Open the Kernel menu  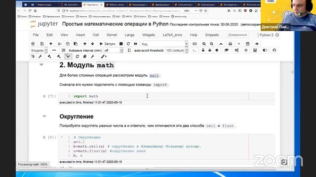pyautogui.click(x=112, y=35)
